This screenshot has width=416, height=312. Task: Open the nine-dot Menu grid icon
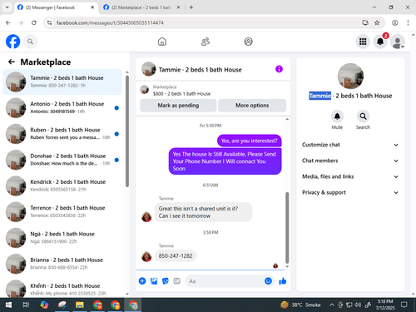[363, 42]
